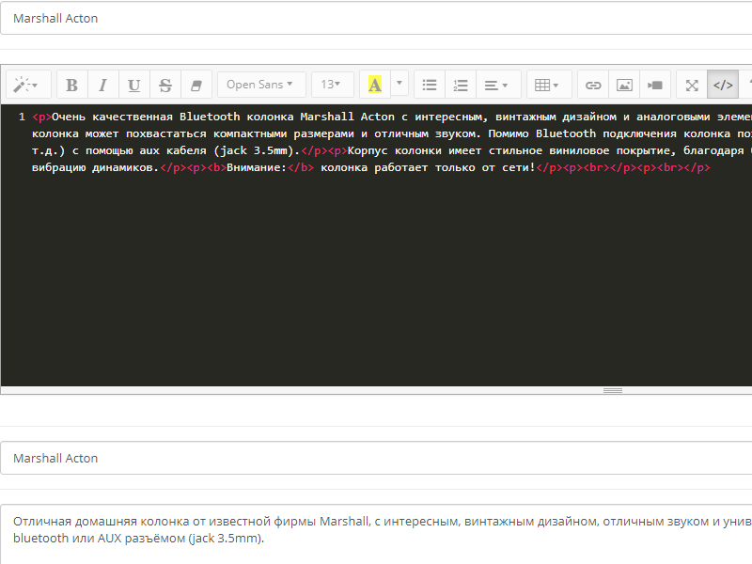Open the Open Sans font dropdown
The image size is (752, 564).
point(261,85)
